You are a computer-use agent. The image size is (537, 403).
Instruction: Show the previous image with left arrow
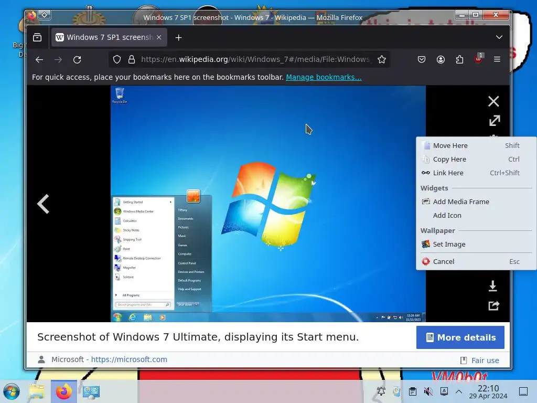[44, 204]
